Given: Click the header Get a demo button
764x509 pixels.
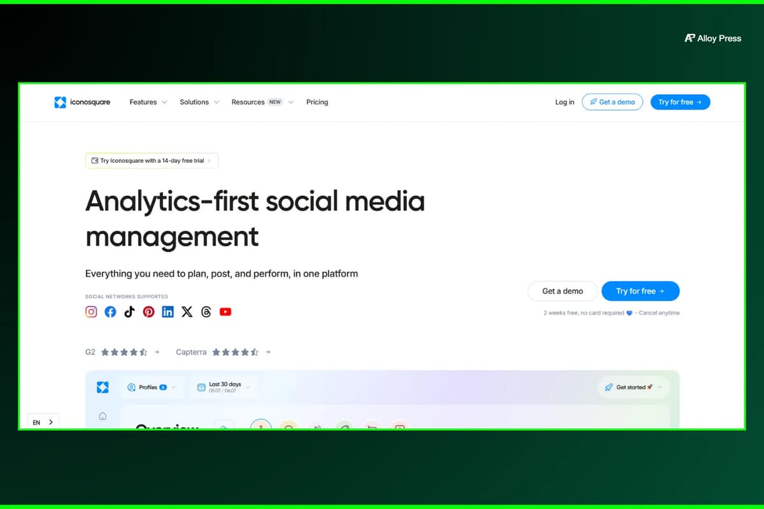Looking at the screenshot, I should [x=612, y=102].
